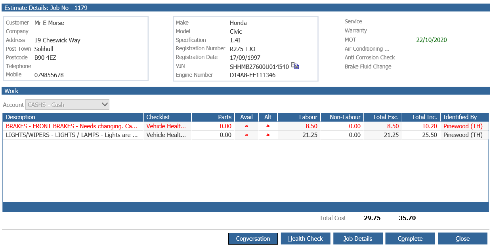Image resolution: width=491 pixels, height=247 pixels.
Task: Click the Total Inc. value 10.20
Action: click(x=430, y=126)
